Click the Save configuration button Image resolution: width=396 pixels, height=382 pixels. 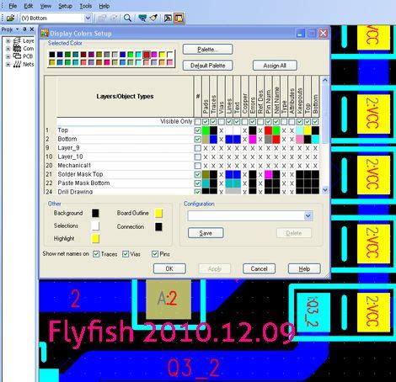(x=206, y=233)
